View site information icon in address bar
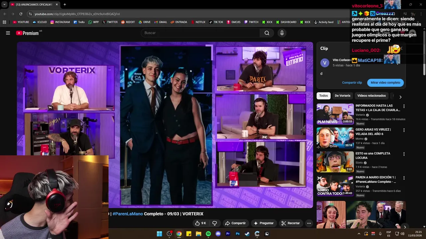Screen dimensions: 426x239 click(30, 14)
